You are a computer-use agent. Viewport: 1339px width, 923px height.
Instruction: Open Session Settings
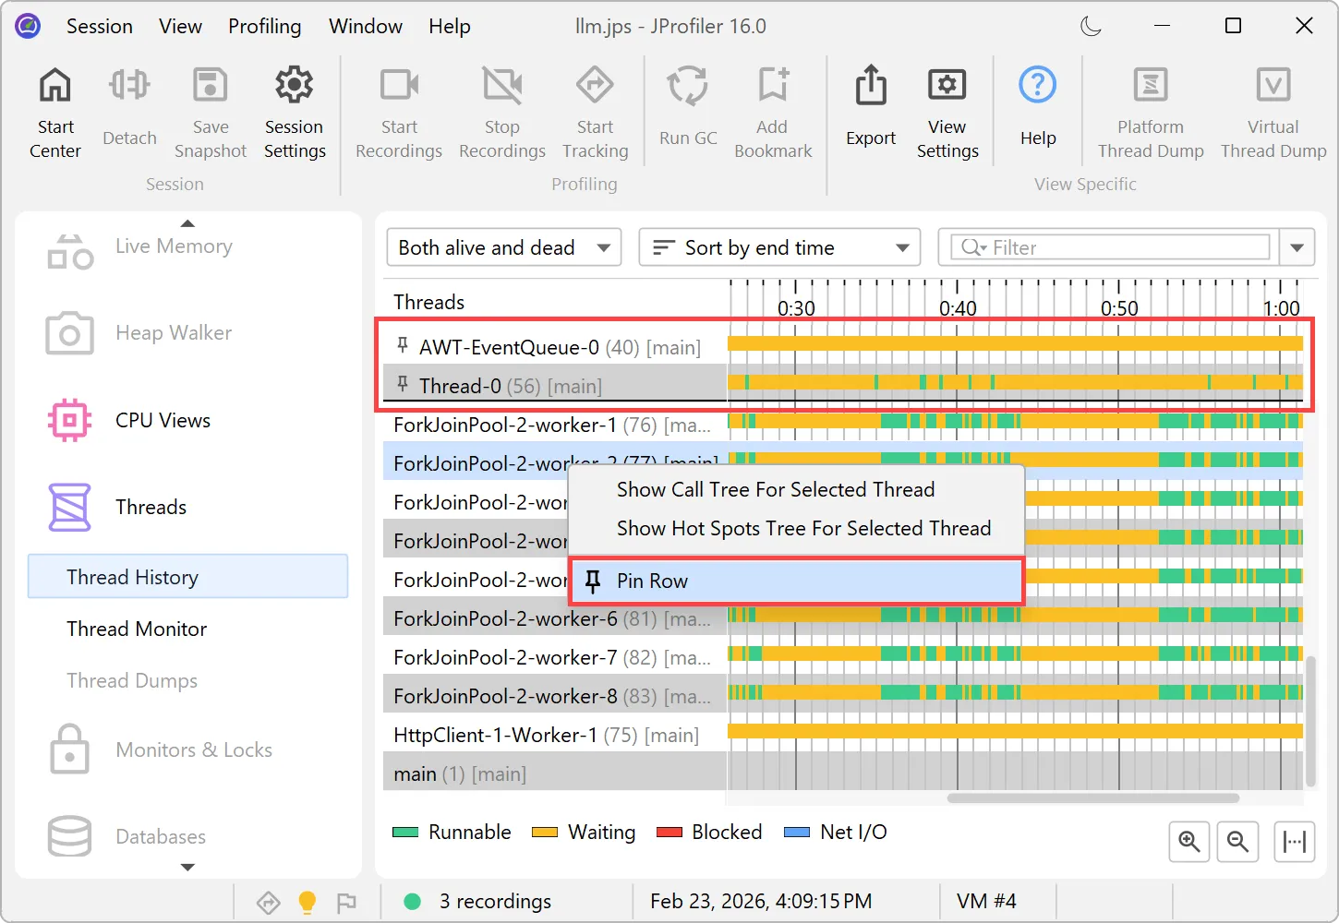pyautogui.click(x=294, y=109)
